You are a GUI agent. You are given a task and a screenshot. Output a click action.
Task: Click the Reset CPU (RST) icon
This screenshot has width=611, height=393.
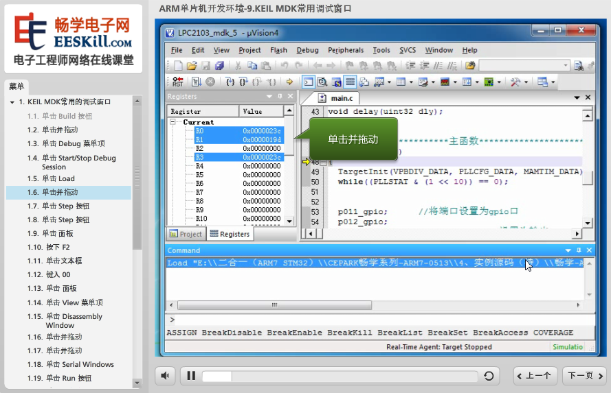178,82
